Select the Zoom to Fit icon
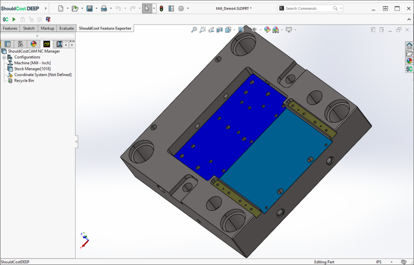414x265 pixels. pos(194,29)
